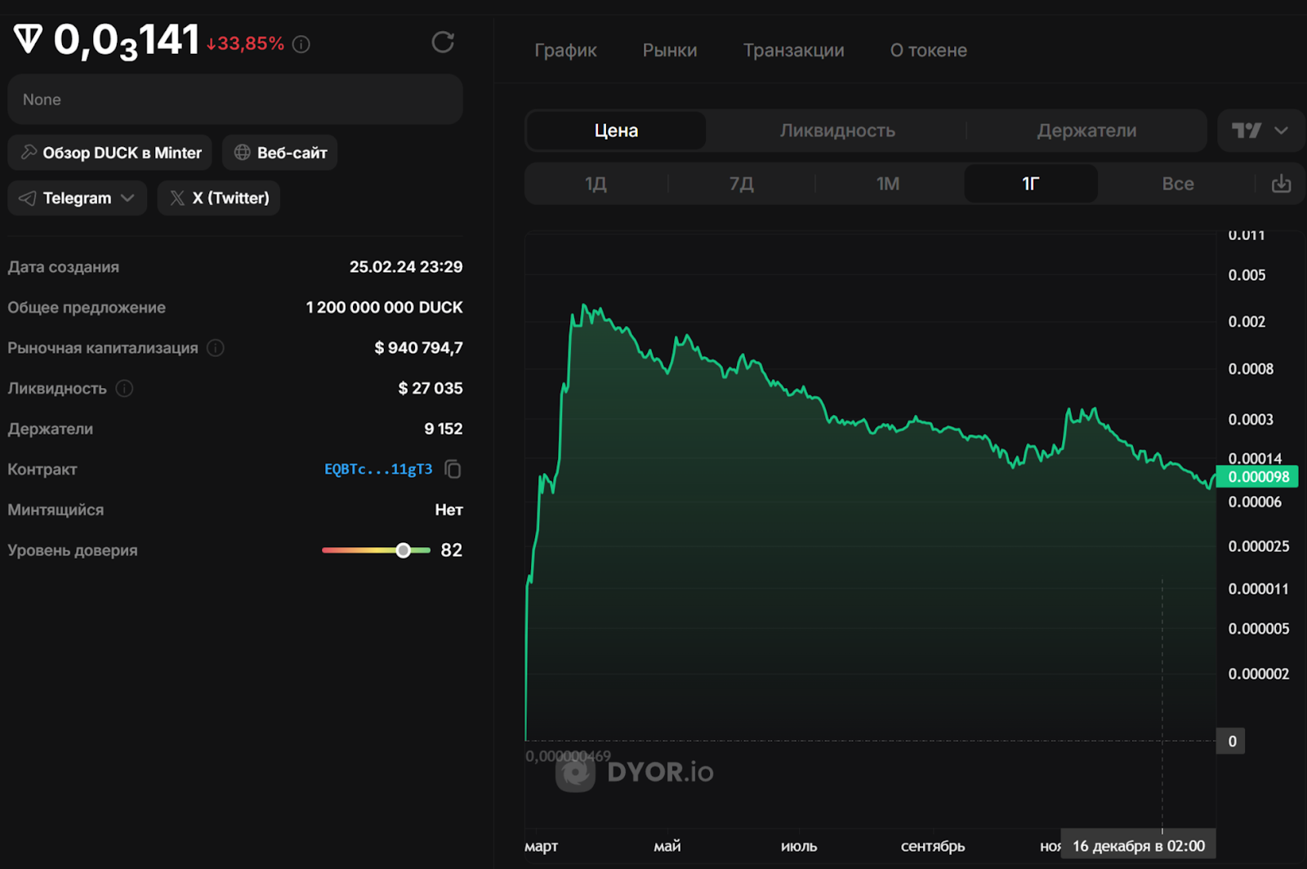Select the Держатели chart mode

click(1086, 131)
